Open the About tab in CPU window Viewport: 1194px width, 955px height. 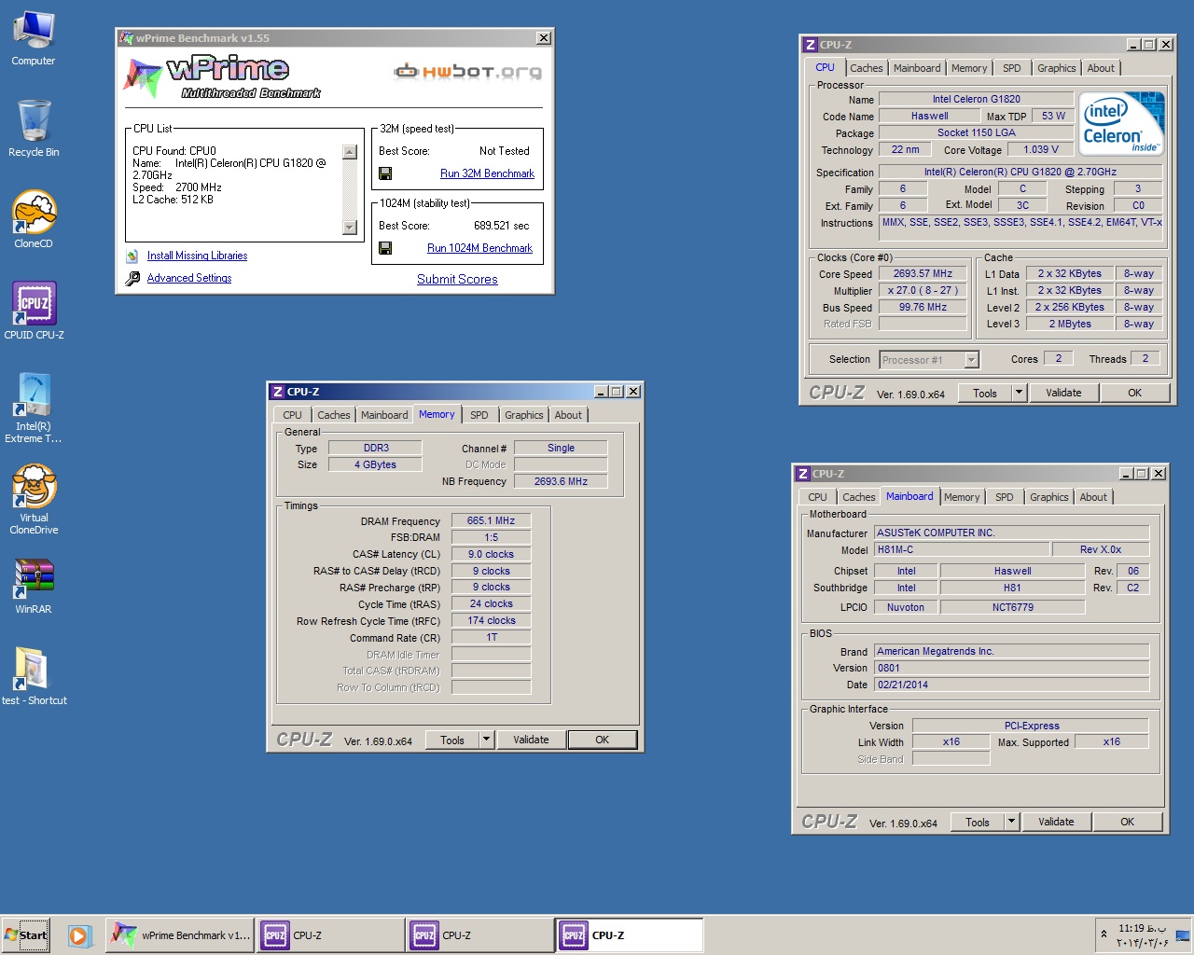pos(1101,68)
